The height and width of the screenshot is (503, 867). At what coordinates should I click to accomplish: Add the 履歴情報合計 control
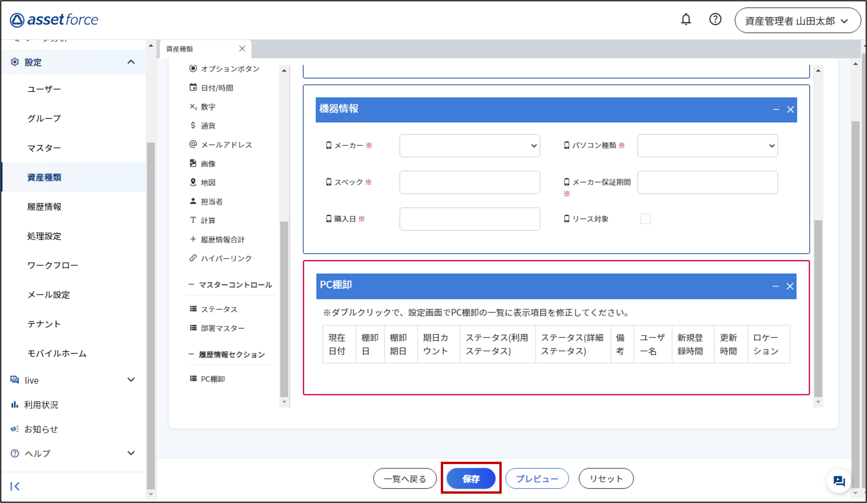click(x=217, y=240)
